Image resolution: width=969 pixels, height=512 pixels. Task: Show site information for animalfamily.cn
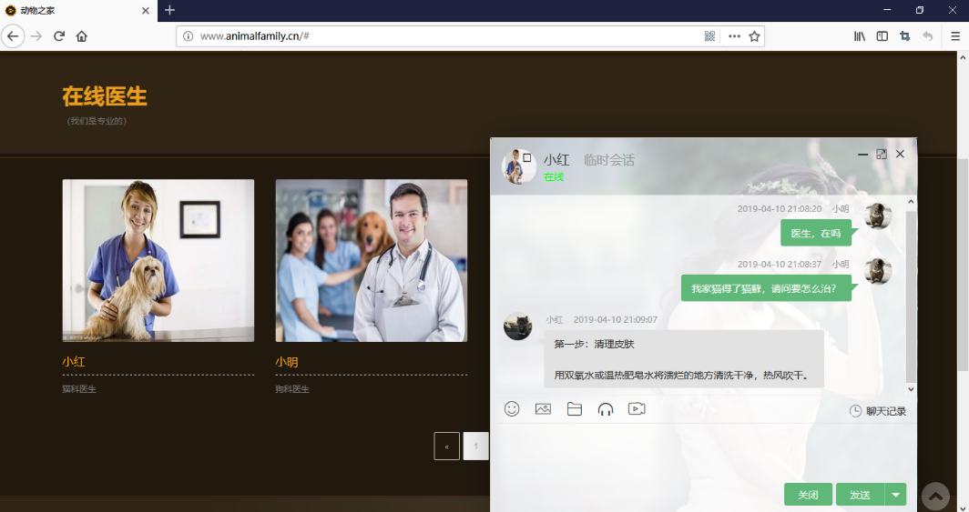188,36
